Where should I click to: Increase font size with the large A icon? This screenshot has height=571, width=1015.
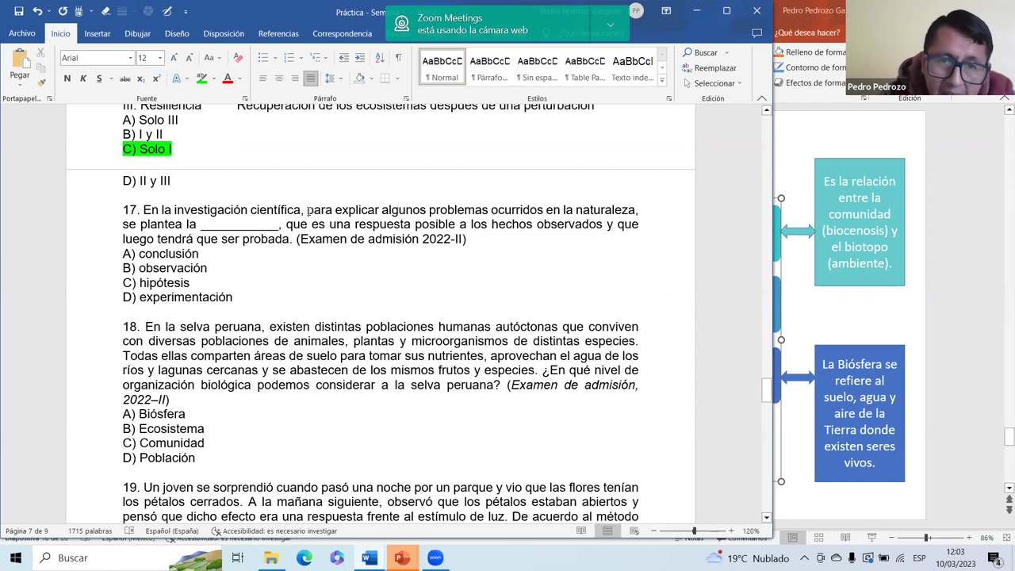(175, 58)
